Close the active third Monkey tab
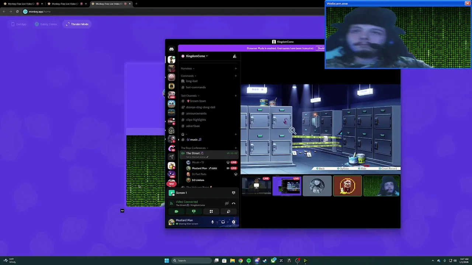This screenshot has width=472, height=265. click(x=130, y=4)
